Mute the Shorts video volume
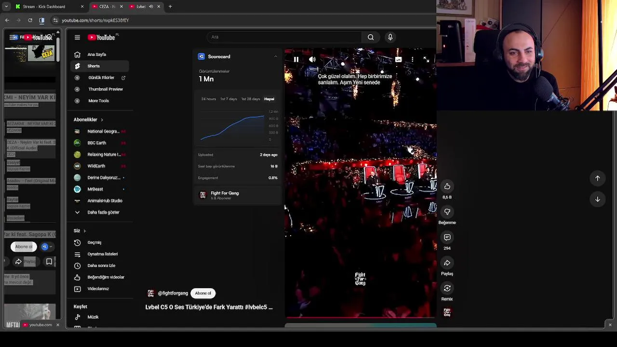Image resolution: width=617 pixels, height=347 pixels. 312,60
